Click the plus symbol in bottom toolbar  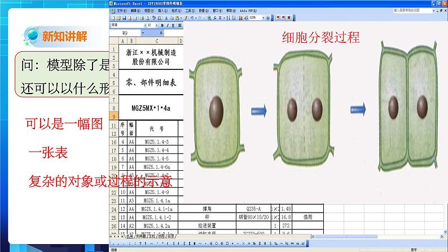click(249, 244)
